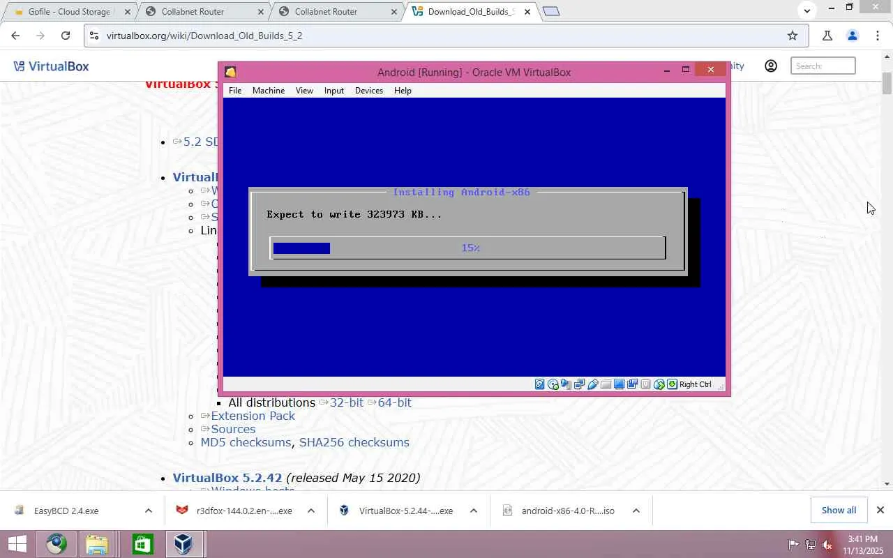Go back to the previous page
The image size is (893, 558).
tap(15, 36)
